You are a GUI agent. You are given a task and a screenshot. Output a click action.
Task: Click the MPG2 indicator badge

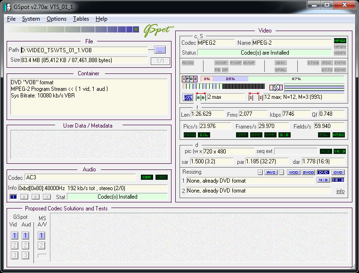tap(340, 41)
